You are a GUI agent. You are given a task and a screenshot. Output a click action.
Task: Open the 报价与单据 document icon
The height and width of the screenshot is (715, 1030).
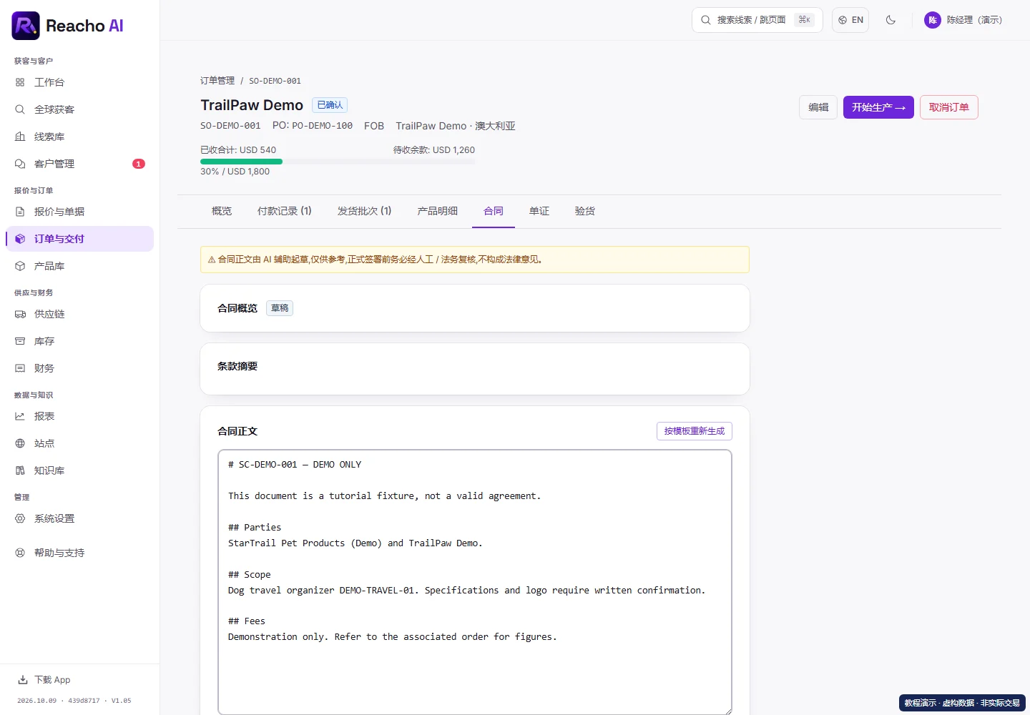point(20,212)
